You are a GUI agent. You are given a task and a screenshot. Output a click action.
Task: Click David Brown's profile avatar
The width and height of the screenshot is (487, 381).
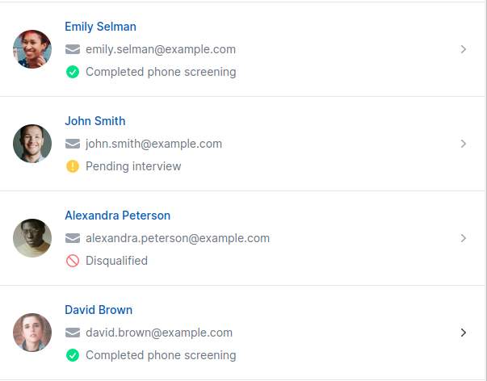click(x=32, y=333)
